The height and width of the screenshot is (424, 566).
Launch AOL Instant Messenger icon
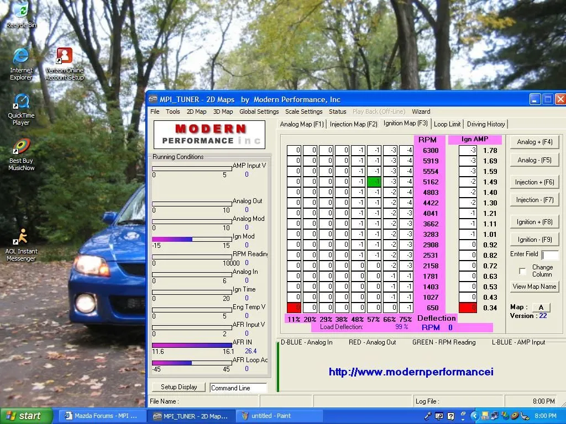tap(21, 237)
